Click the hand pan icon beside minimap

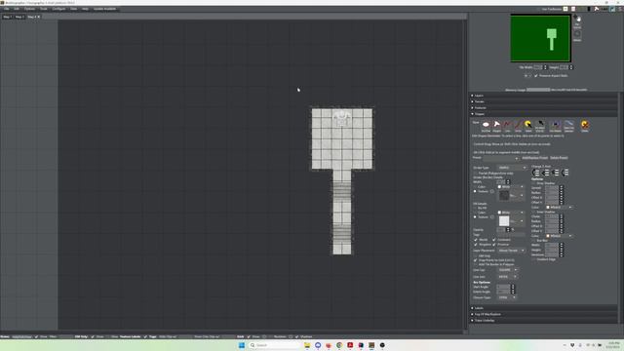(x=577, y=19)
